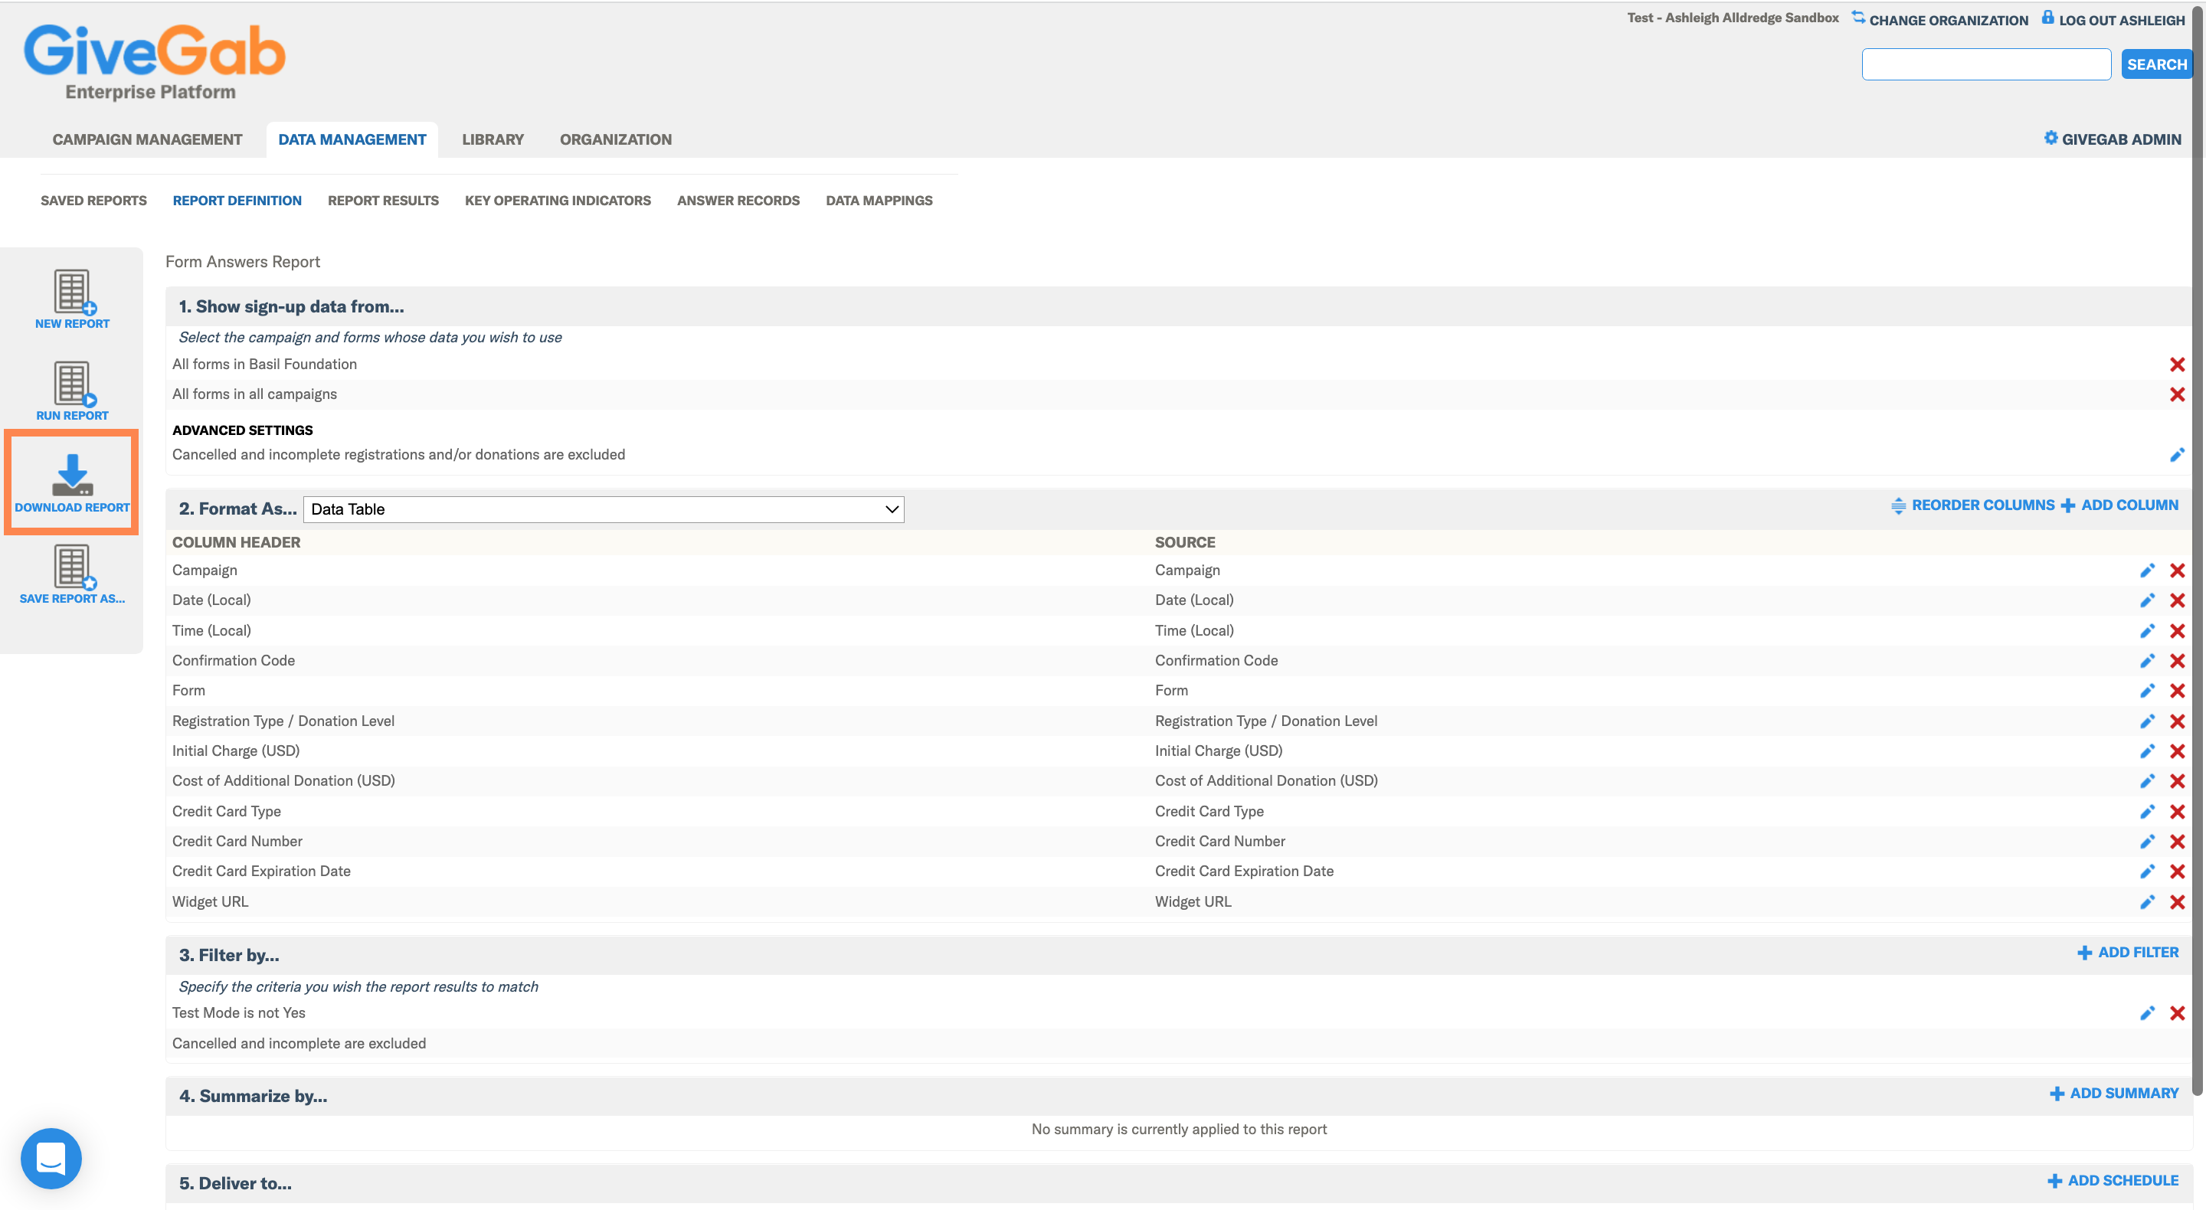The width and height of the screenshot is (2206, 1210).
Task: Click Add Column
Action: pyautogui.click(x=2119, y=505)
